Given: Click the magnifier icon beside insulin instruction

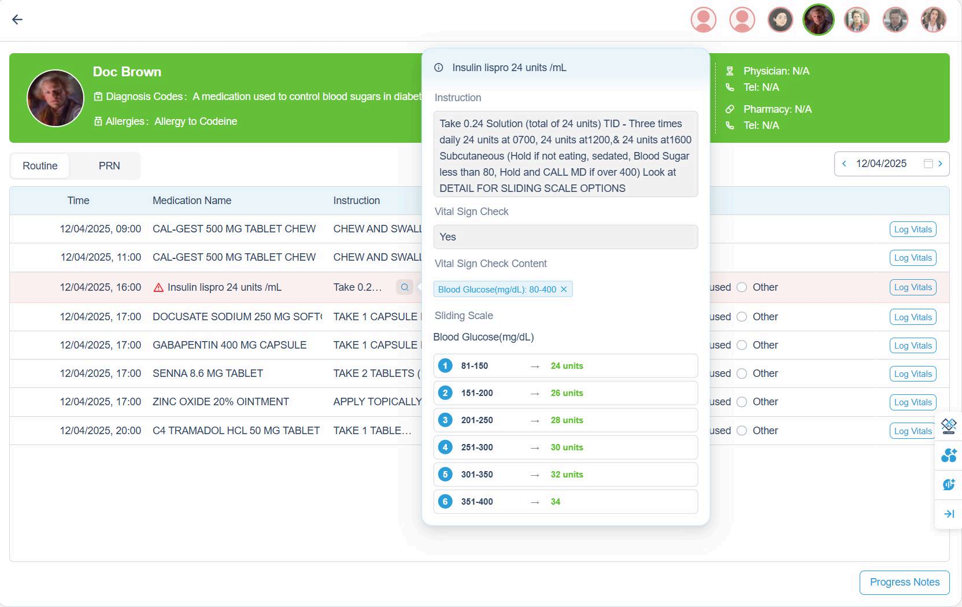Looking at the screenshot, I should click(x=405, y=287).
